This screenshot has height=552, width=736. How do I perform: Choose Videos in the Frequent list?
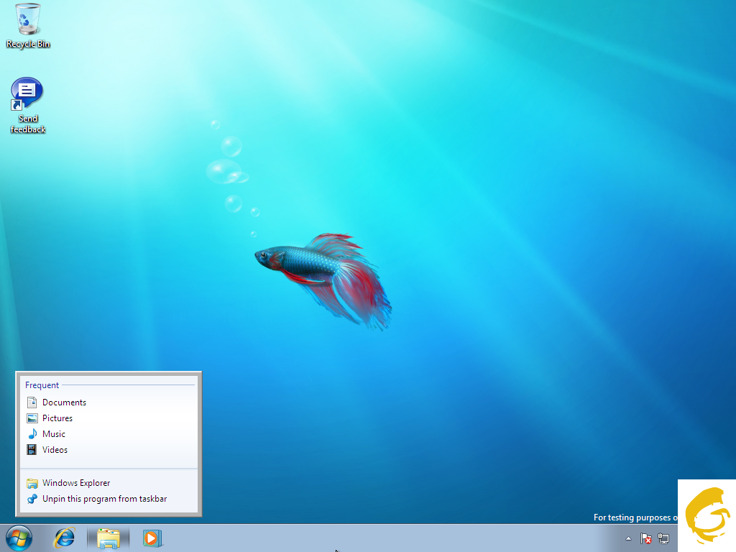(55, 450)
